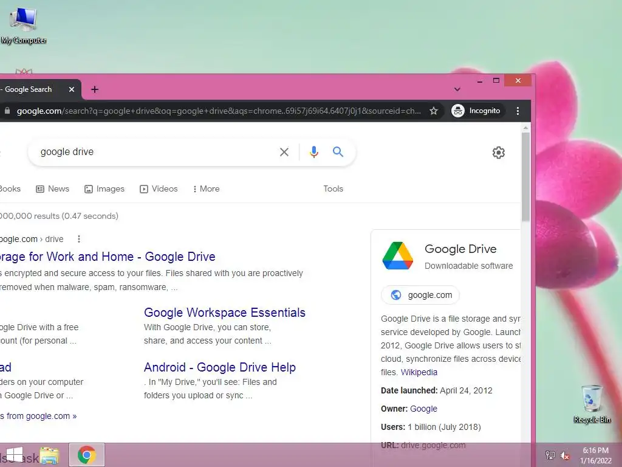
Task: Click the address bar URL
Action: tap(219, 111)
